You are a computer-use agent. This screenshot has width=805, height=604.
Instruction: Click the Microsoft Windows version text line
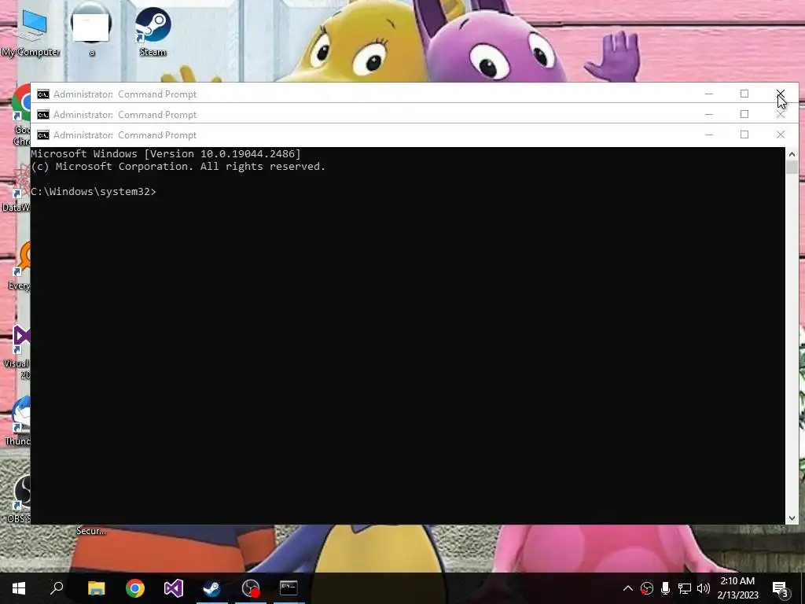[x=166, y=153]
